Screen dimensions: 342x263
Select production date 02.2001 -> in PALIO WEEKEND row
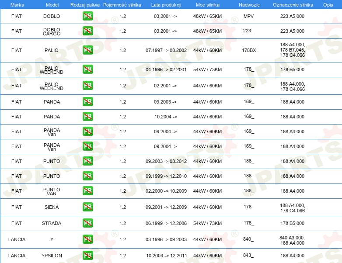point(165,86)
